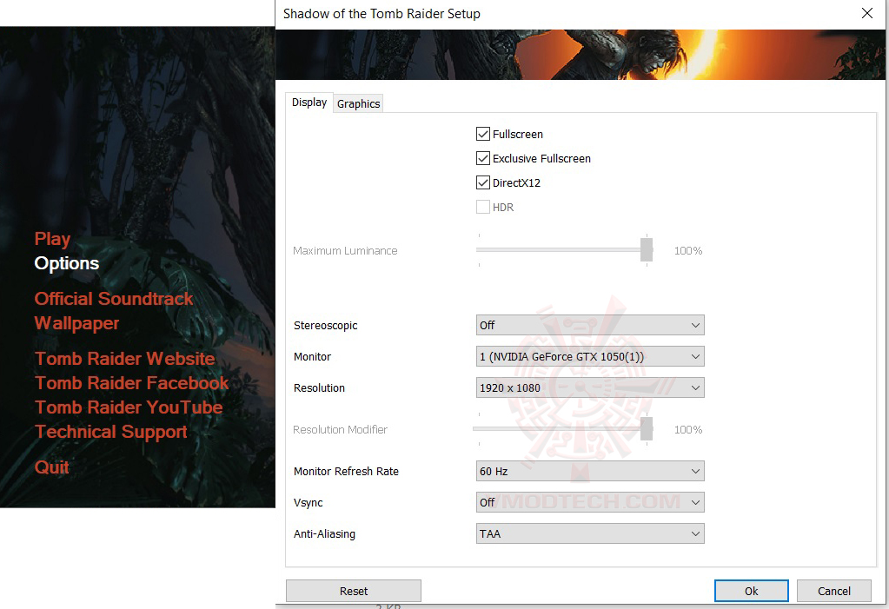Click the Resolution Modifier slider handle

point(647,428)
